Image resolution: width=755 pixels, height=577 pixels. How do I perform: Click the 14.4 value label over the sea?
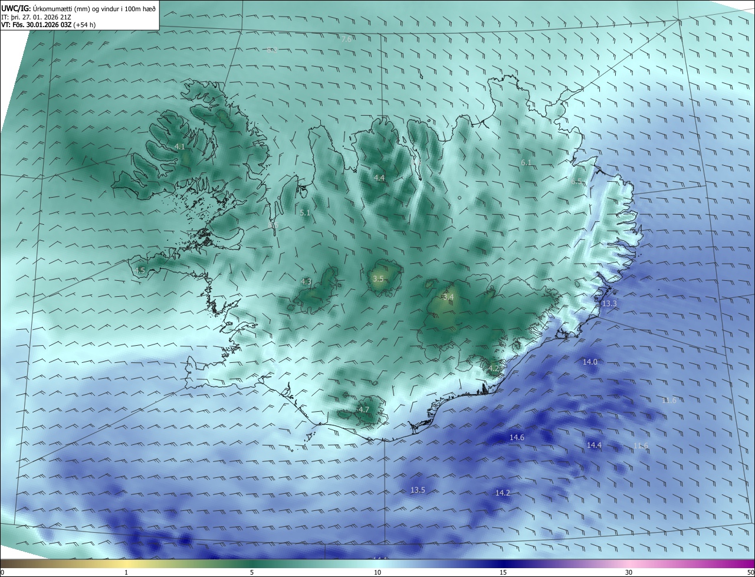coord(594,445)
